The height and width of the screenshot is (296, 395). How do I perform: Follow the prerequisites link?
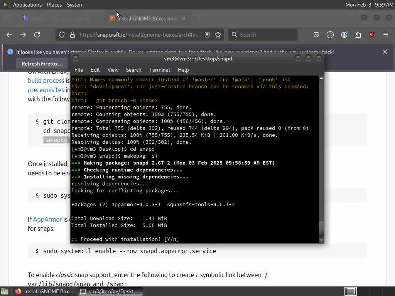(46, 90)
